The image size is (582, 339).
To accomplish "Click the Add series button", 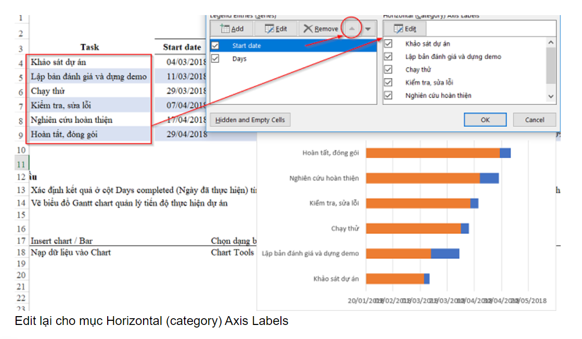I will tap(232, 29).
